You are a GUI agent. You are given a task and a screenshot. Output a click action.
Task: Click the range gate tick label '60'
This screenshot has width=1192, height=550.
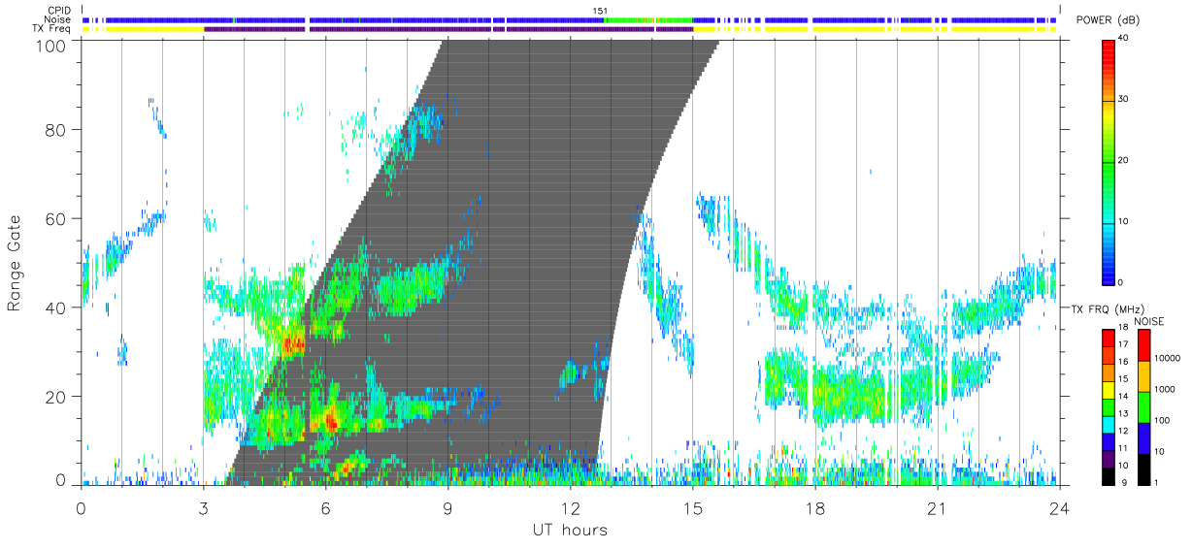(x=57, y=219)
